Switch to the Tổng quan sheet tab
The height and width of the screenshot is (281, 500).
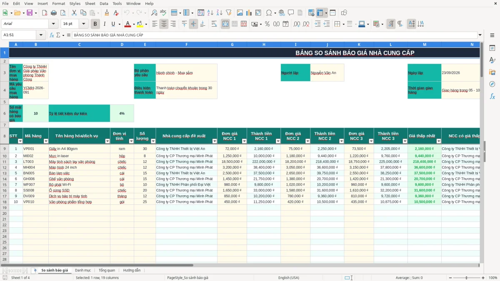pos(107,270)
